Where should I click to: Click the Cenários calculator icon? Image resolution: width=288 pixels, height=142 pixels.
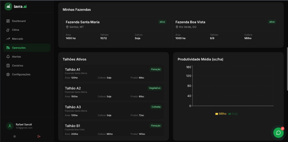(8, 66)
